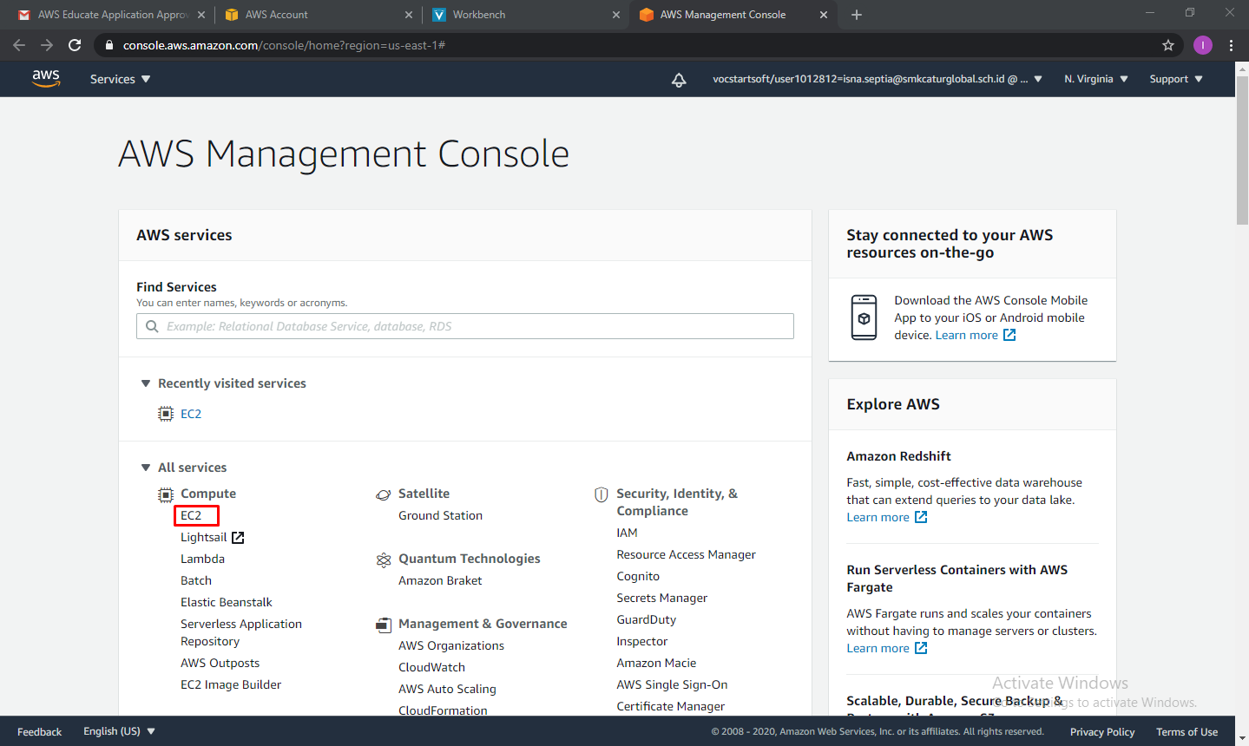Screen dimensions: 1249x746
Task: Open the Lambda service
Action: click(202, 559)
